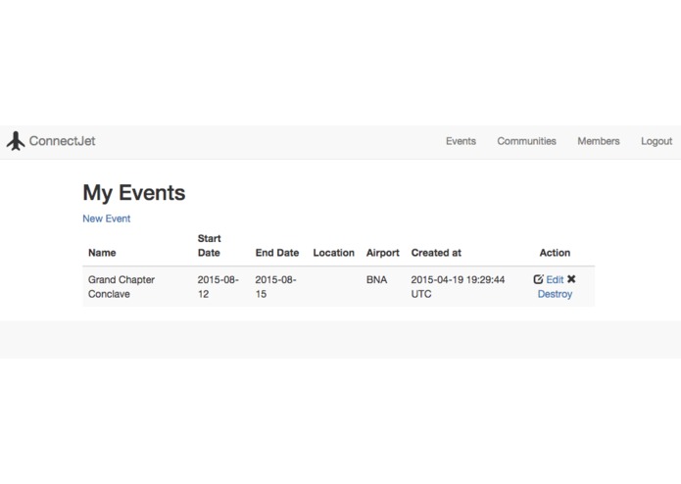Edit the Grand Chapter Conclave event
This screenshot has width=681, height=484.
coord(555,279)
